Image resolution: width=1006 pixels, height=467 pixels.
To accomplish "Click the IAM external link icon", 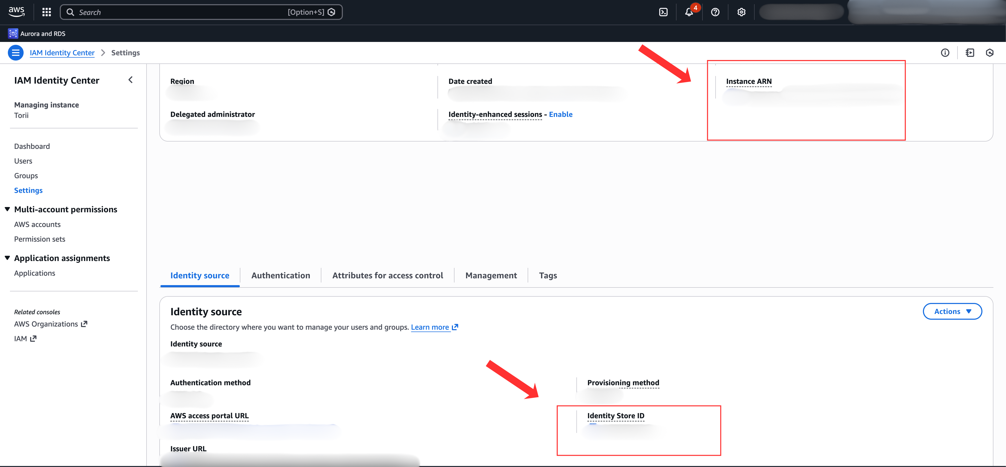I will 33,339.
